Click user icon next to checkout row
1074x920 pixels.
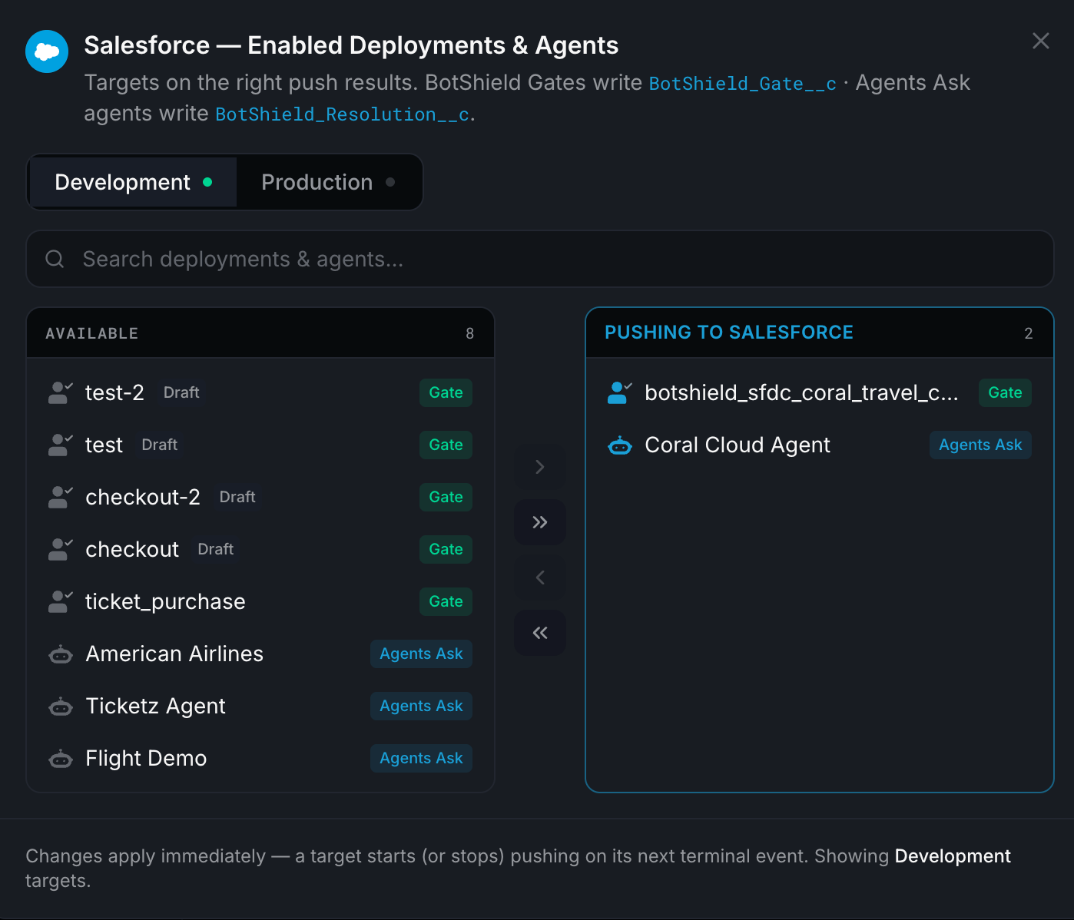coord(60,549)
